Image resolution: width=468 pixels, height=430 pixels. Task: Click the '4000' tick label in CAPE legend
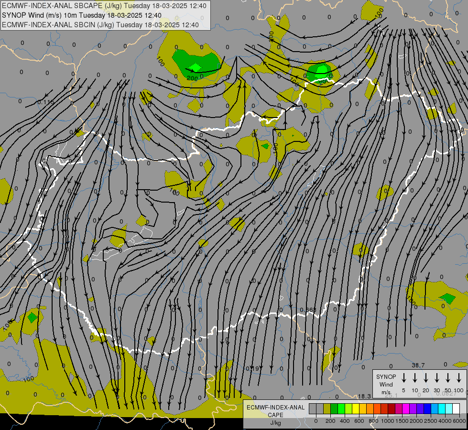445,421
